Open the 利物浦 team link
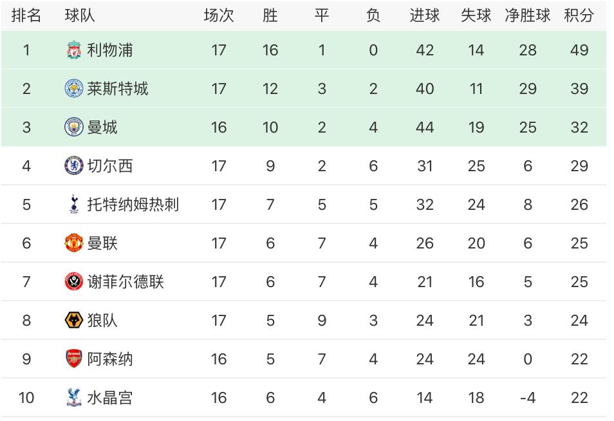Screen dimensions: 614x421 110,50
